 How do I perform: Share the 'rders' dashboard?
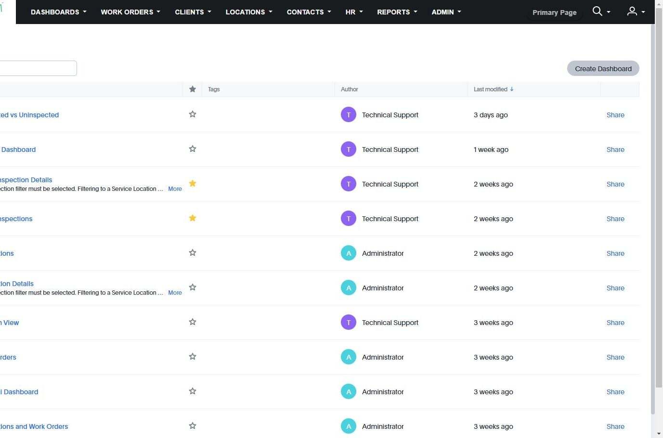615,357
